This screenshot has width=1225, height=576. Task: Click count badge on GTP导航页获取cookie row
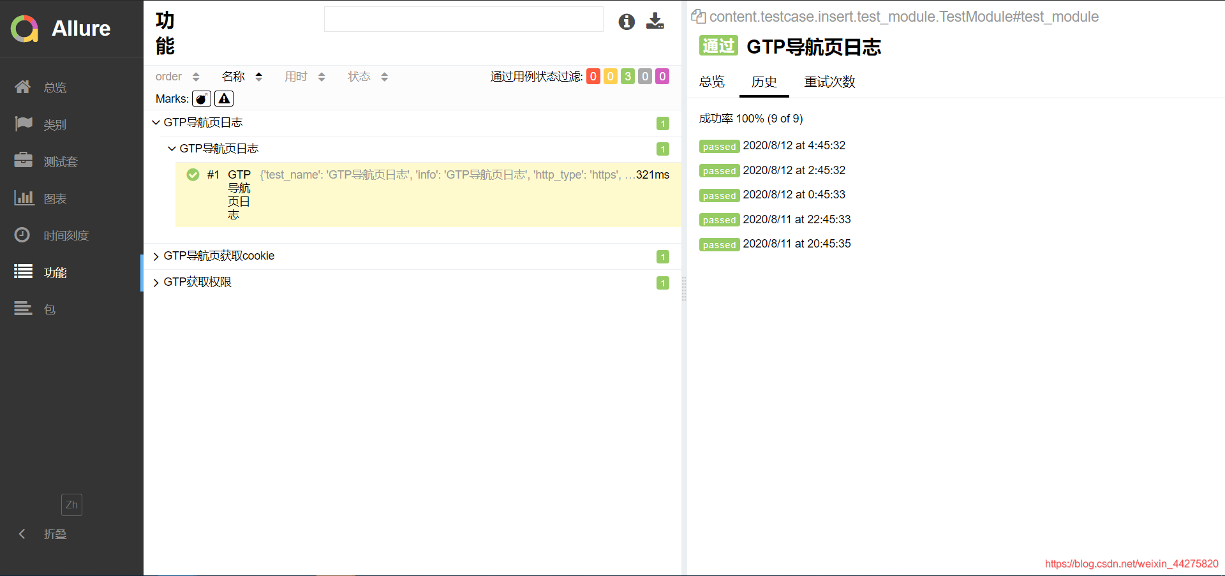(x=663, y=257)
